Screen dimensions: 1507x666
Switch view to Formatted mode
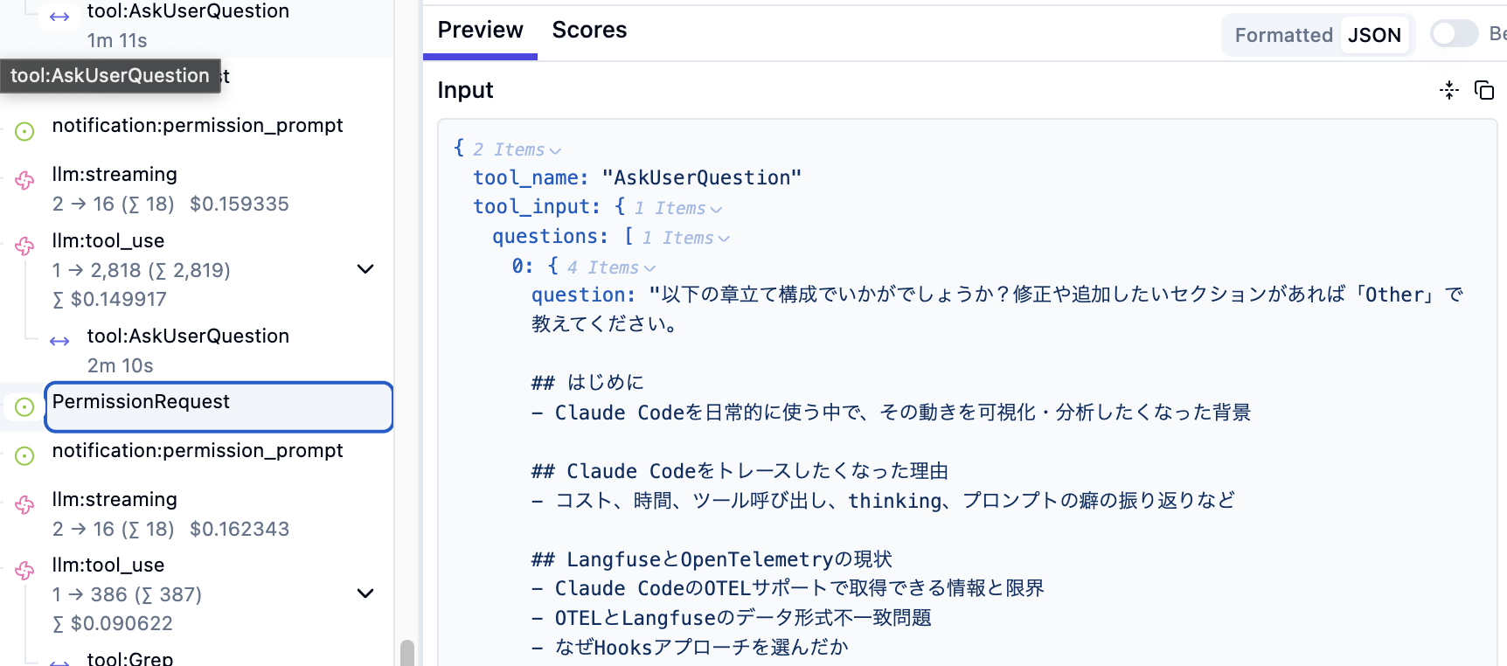pos(1283,35)
